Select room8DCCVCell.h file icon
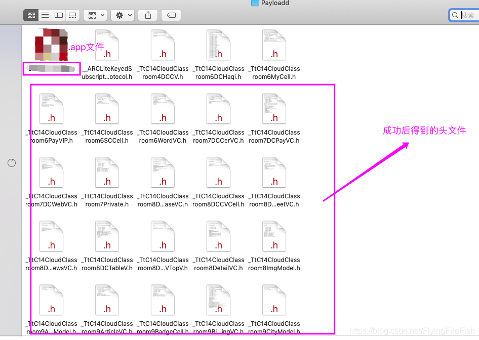This screenshot has width=479, height=340. tap(218, 173)
